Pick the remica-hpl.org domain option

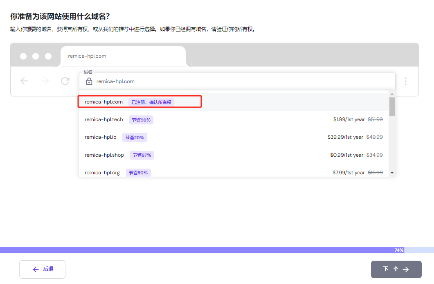coord(102,173)
